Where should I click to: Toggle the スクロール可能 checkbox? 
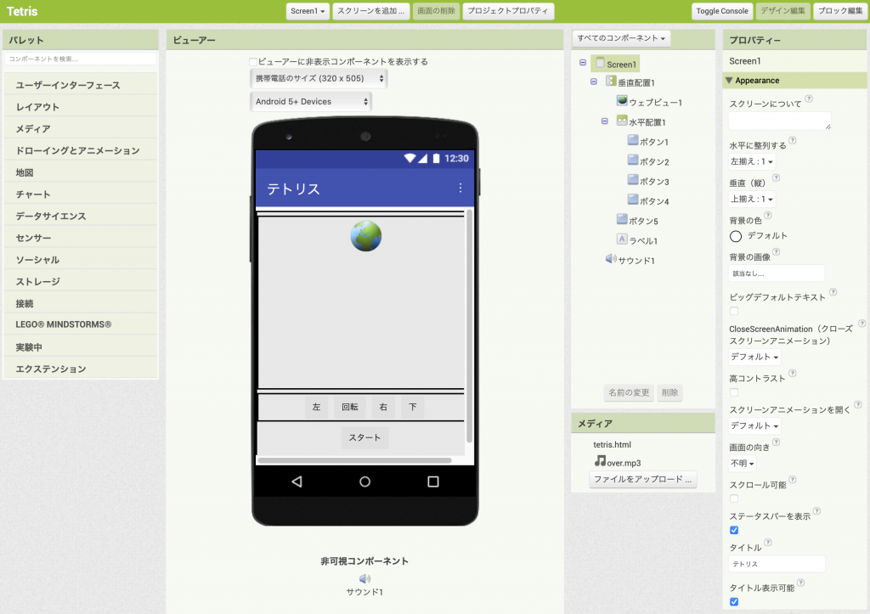point(734,499)
